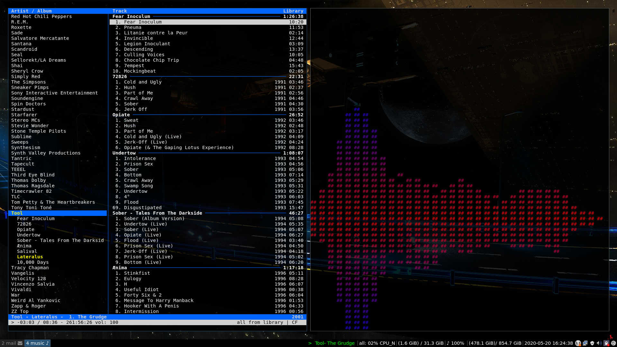Viewport: 617px width, 347px height.
Task: Select artist Tom Petty & The Heartbreakers
Action: pyautogui.click(x=53, y=202)
